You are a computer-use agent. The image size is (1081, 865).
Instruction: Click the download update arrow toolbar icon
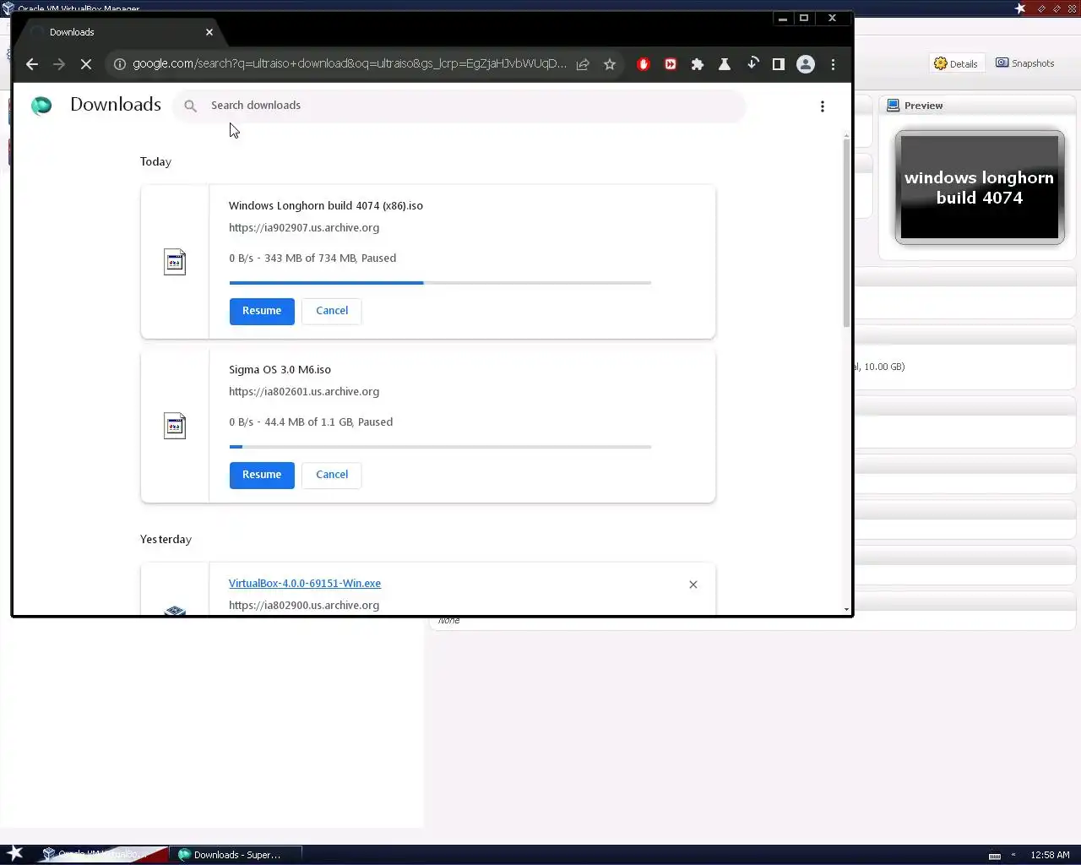pos(752,63)
